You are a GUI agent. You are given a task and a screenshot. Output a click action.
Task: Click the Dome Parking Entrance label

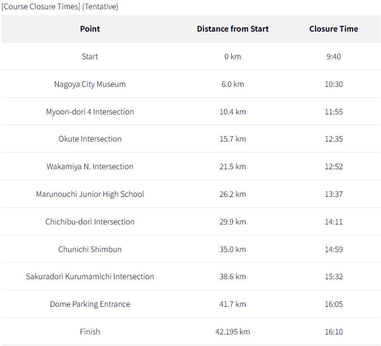click(90, 304)
